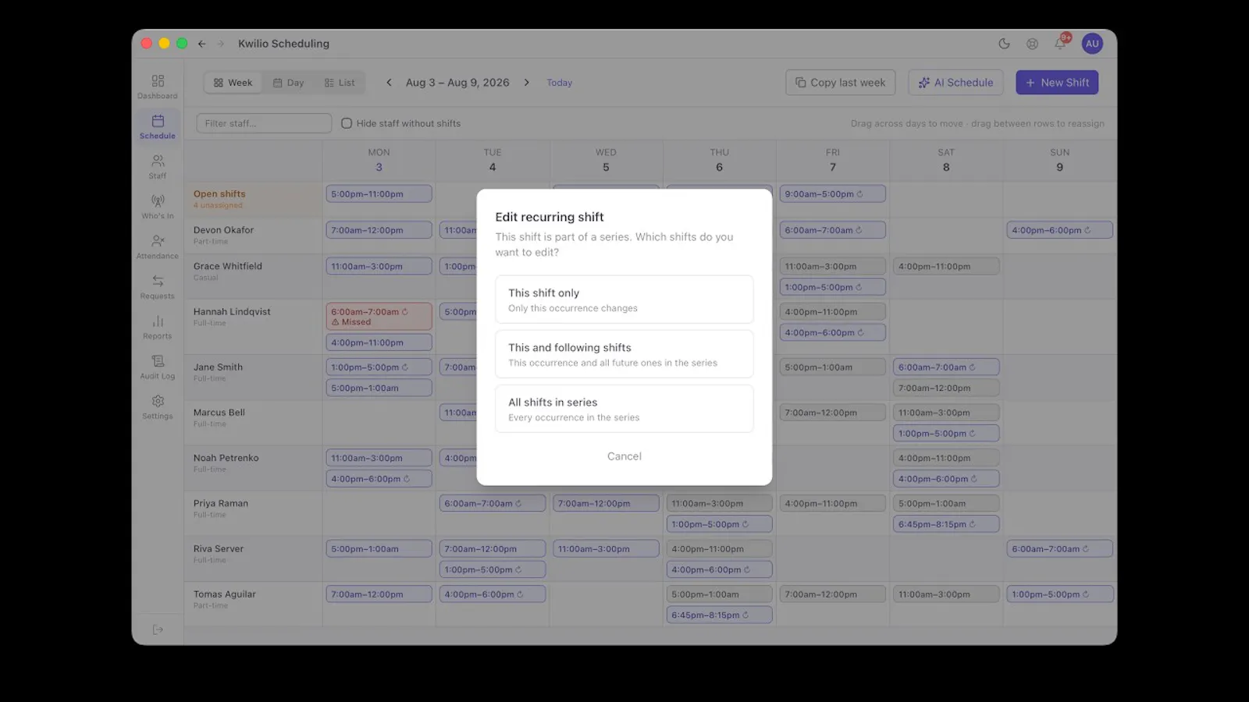Toggle dark mode moon icon
1249x702 pixels.
tap(1004, 44)
